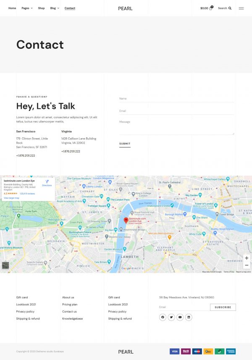This screenshot has width=252, height=360.
Task: Submit the contact form
Action: (x=125, y=144)
